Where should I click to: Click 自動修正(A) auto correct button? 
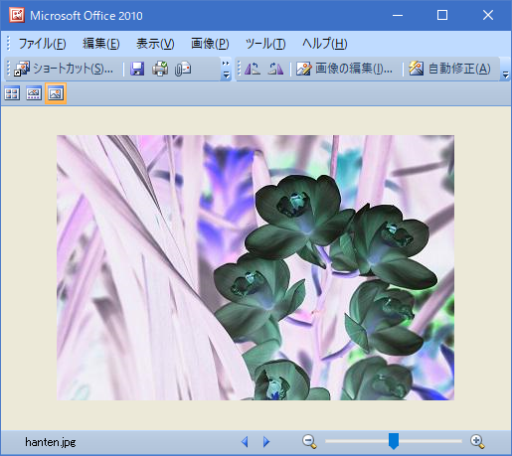[x=449, y=69]
